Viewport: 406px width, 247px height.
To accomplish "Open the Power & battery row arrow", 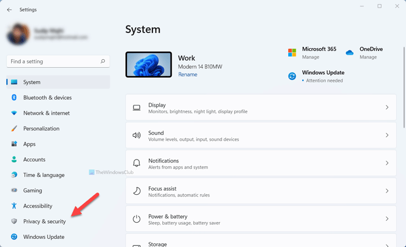I will pos(386,219).
